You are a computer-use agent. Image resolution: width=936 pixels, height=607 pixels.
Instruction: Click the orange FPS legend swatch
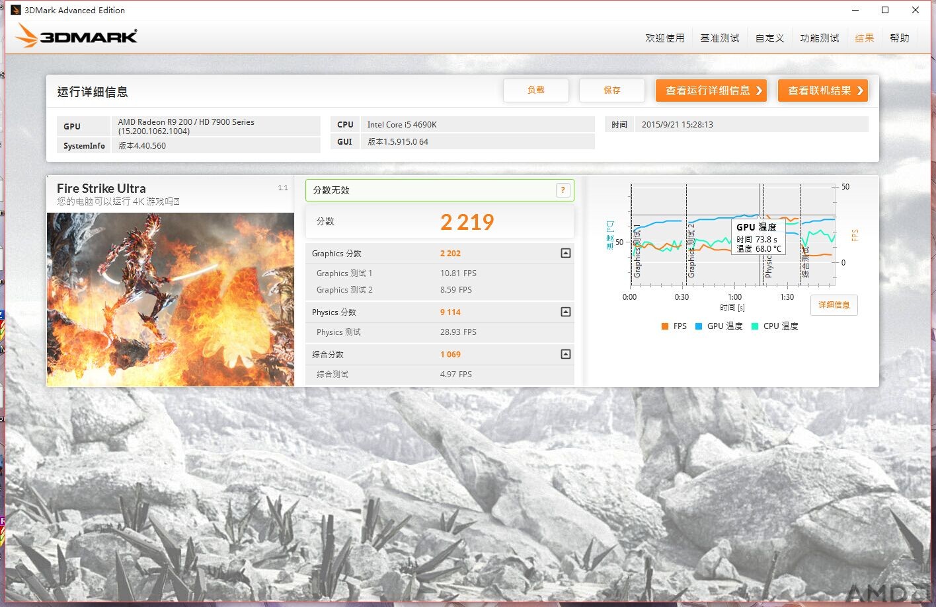pos(664,326)
